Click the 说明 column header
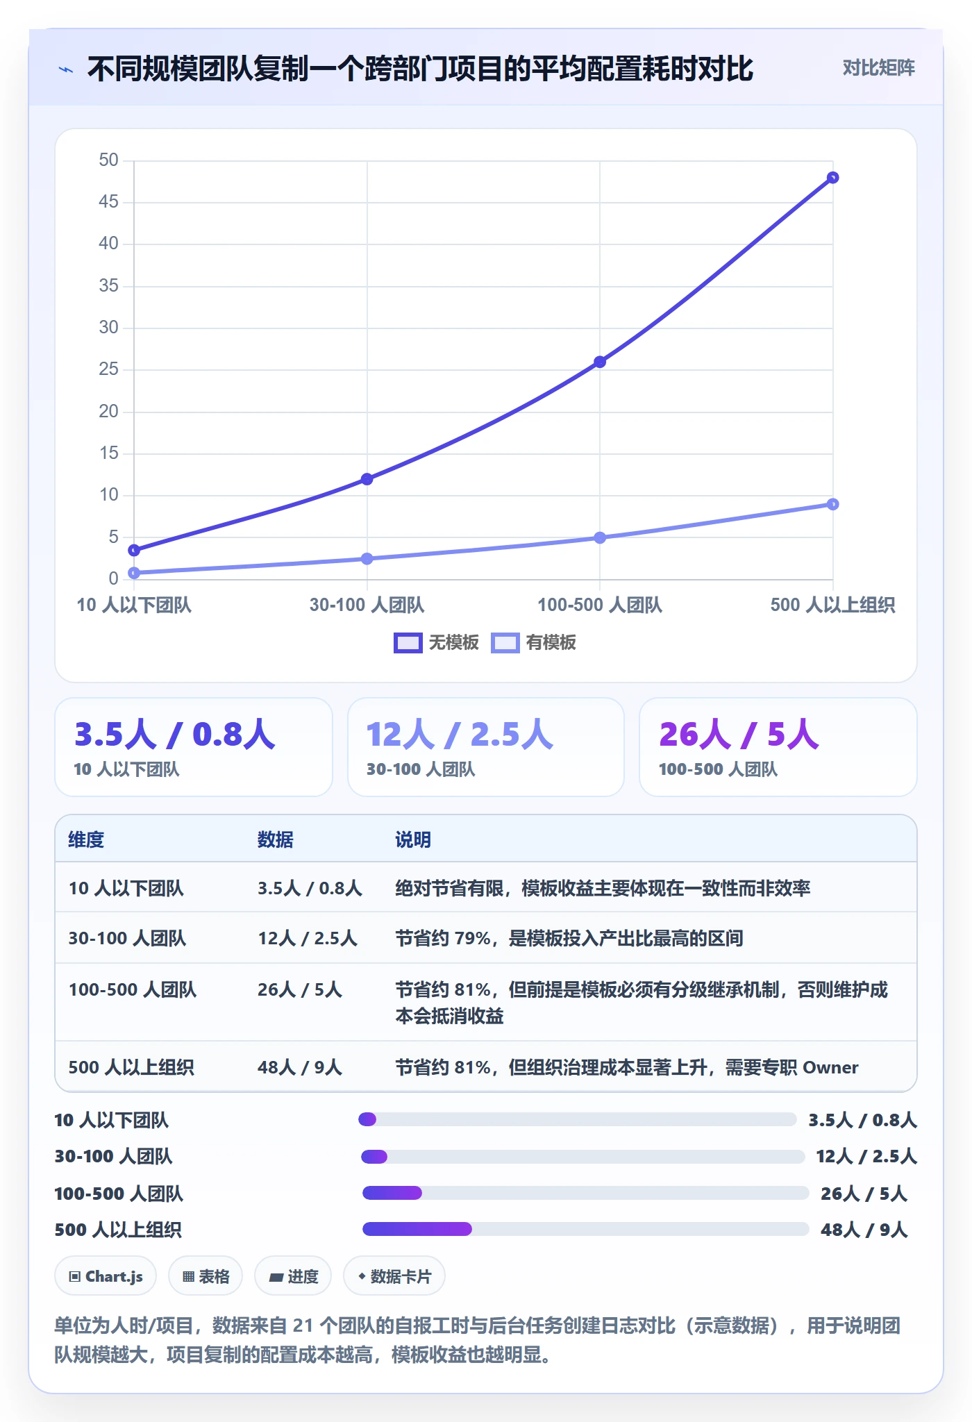The image size is (972, 1422). pyautogui.click(x=413, y=839)
